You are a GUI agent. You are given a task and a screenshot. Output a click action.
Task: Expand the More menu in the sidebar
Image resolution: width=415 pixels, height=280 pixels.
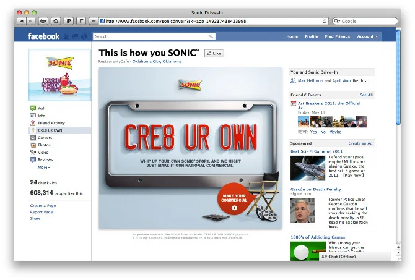click(x=44, y=167)
